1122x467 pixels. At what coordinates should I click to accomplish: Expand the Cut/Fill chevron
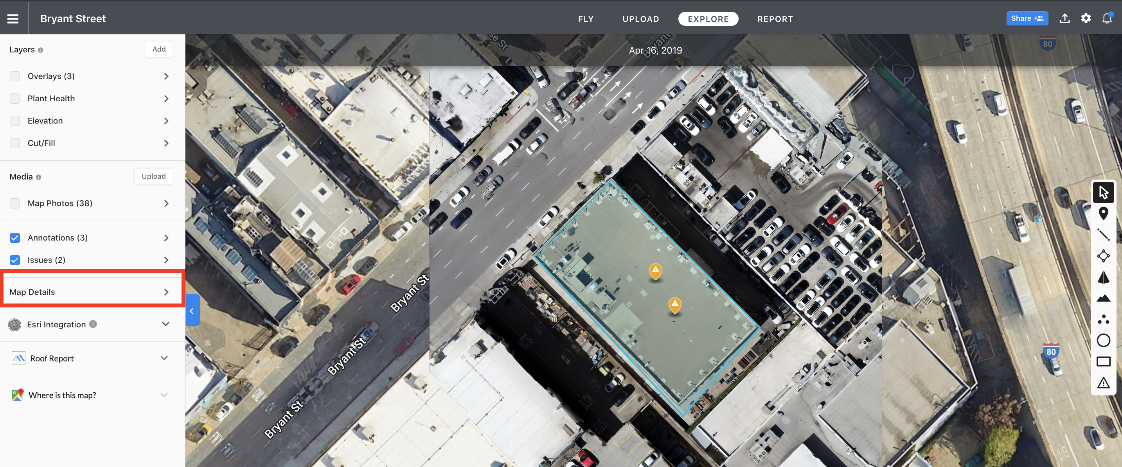pyautogui.click(x=166, y=143)
